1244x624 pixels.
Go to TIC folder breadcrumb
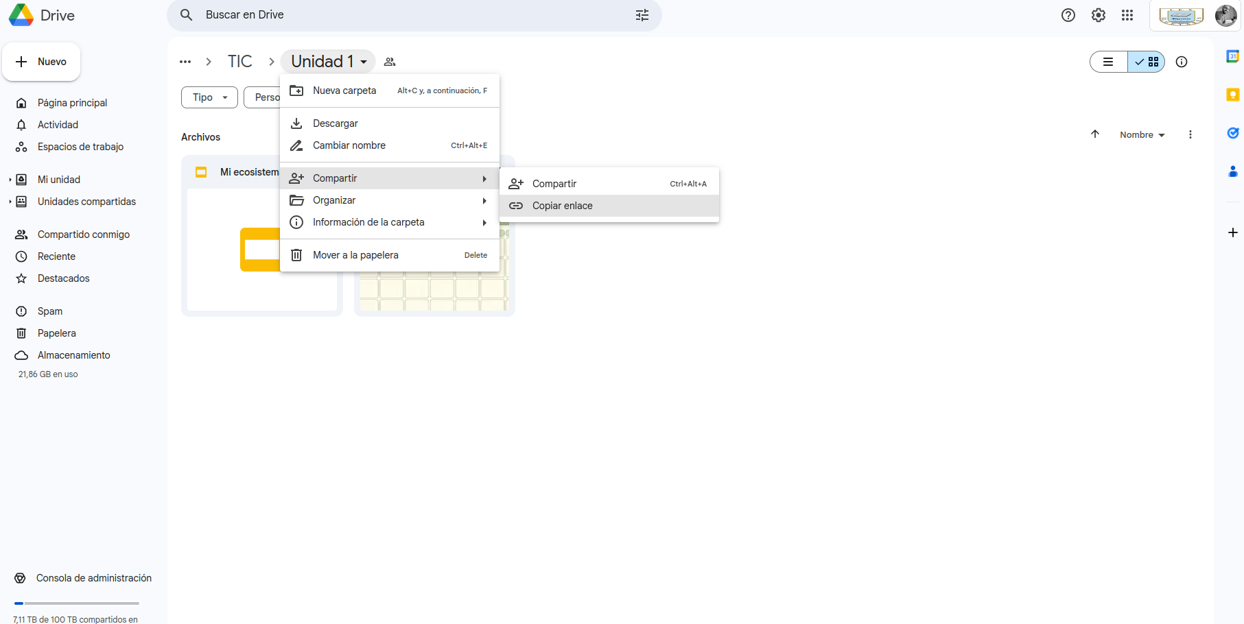coord(239,62)
